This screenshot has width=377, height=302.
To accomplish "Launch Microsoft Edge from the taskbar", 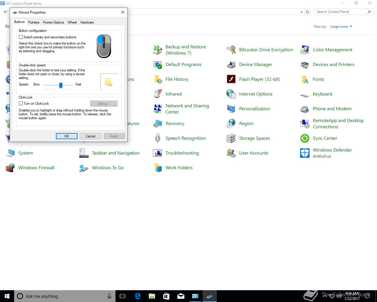I will point(137,296).
